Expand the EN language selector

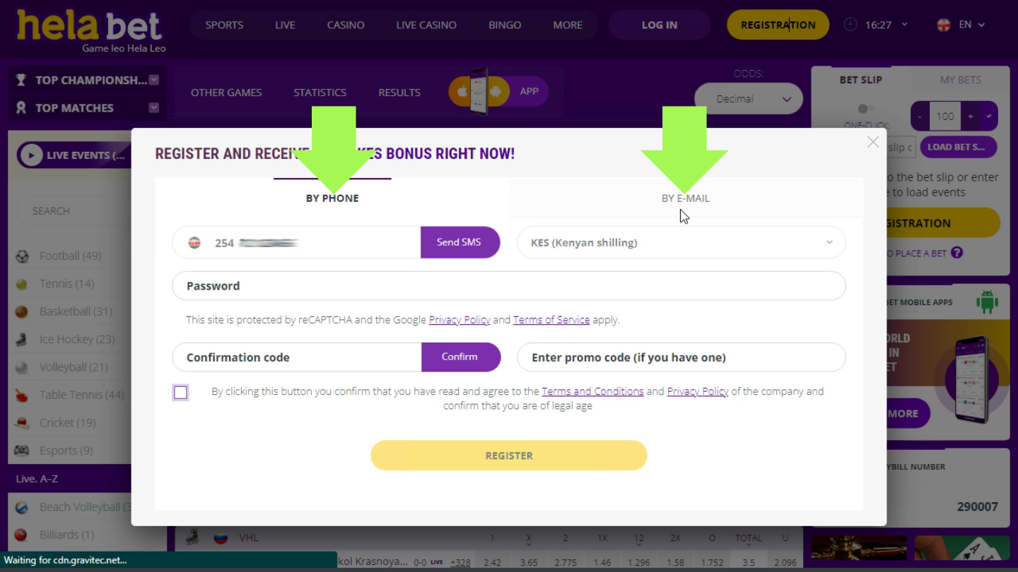[961, 25]
